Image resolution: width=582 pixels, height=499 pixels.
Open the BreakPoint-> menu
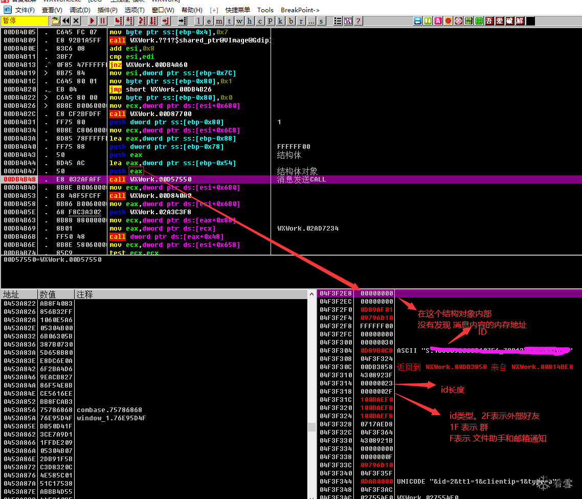300,10
